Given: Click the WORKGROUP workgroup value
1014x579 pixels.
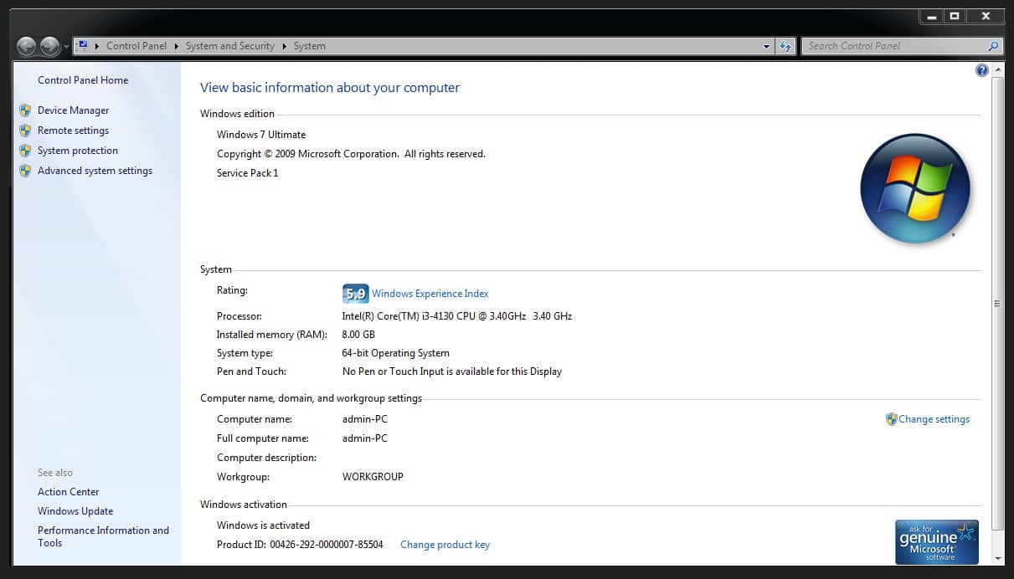Looking at the screenshot, I should pyautogui.click(x=373, y=477).
